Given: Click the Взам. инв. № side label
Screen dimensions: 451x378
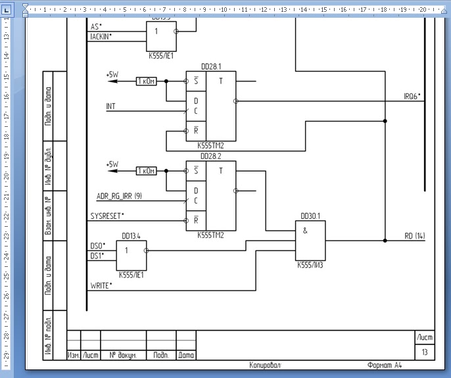Looking at the screenshot, I should (48, 216).
